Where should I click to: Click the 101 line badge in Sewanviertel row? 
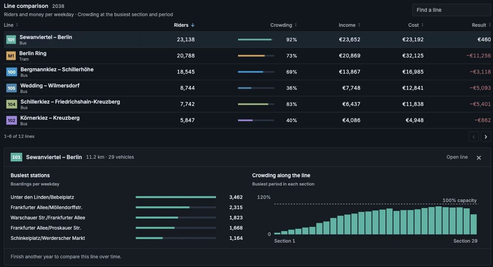(x=11, y=40)
